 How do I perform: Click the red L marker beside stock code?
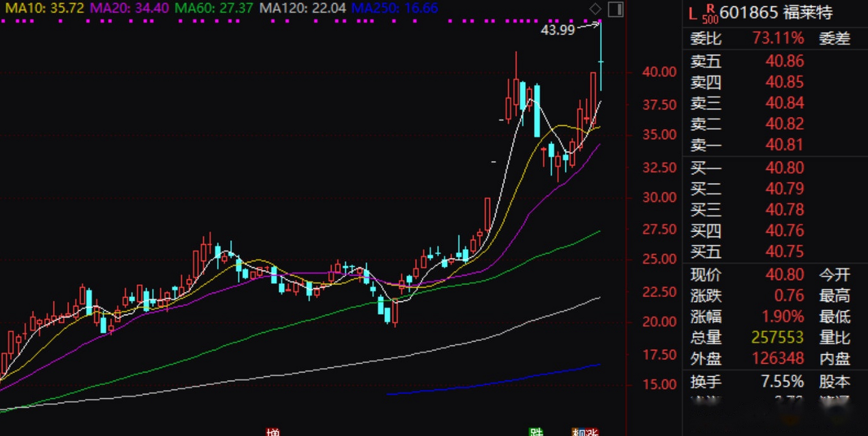[693, 14]
